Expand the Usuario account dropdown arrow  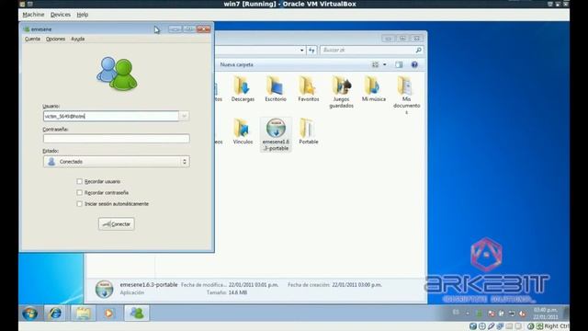pyautogui.click(x=184, y=117)
